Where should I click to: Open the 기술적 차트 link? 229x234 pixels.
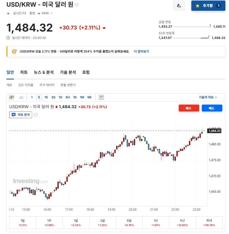pyautogui.click(x=208, y=97)
